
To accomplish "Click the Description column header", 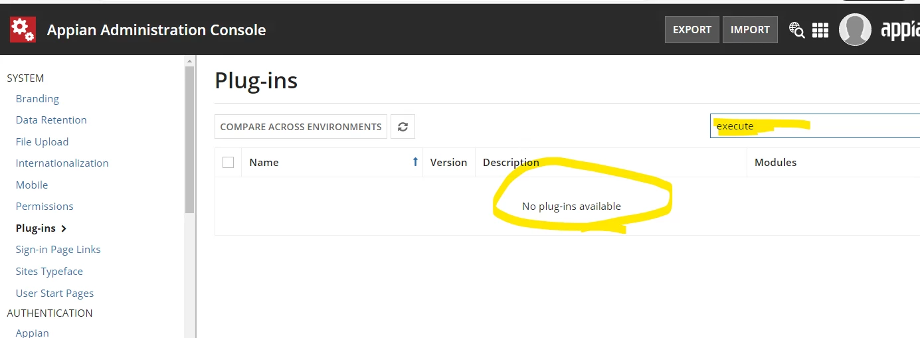I will [x=511, y=162].
